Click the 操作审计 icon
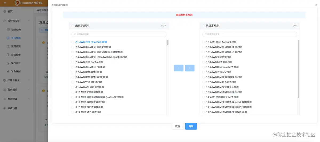Image resolution: width=320 pixels, height=142 pixels. (9, 63)
